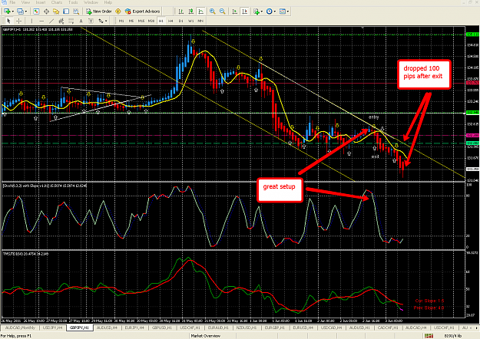Image resolution: width=480 pixels, height=339 pixels.
Task: Toggle chart shift from right edge
Action: click(x=244, y=12)
